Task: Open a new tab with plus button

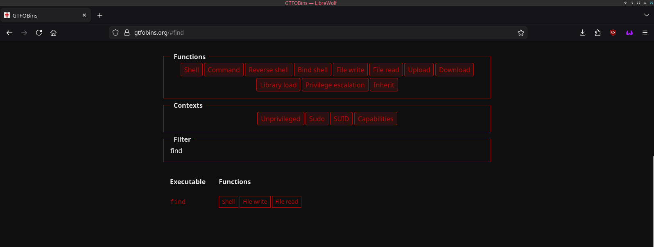Action: 100,16
